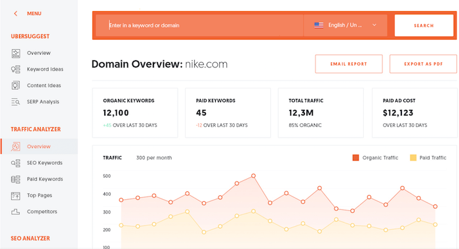Click the 85% ORGANIC label
Viewport: 459px width, 249px height.
305,125
